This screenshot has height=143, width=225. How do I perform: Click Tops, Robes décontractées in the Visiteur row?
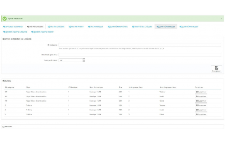click(x=36, y=92)
